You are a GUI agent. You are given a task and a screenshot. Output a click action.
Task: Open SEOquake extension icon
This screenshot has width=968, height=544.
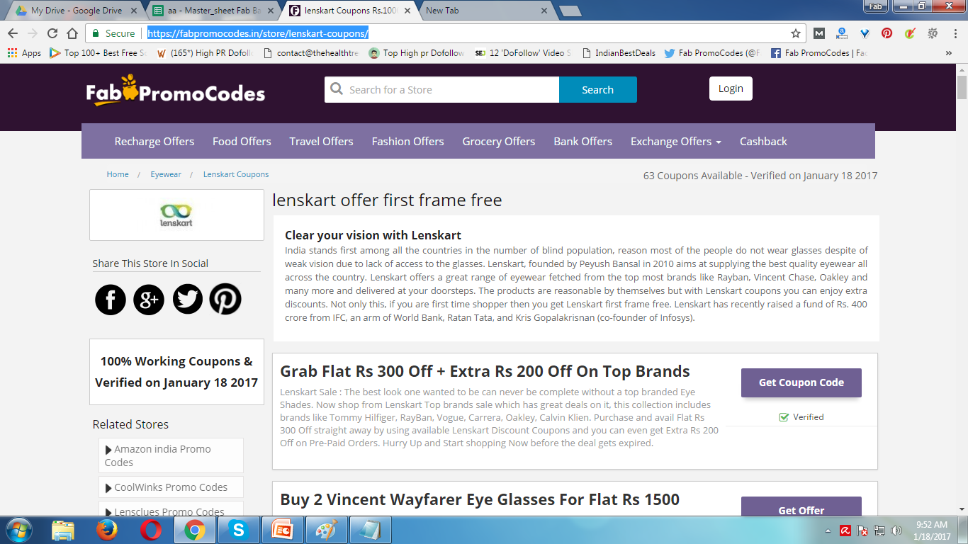pos(933,33)
